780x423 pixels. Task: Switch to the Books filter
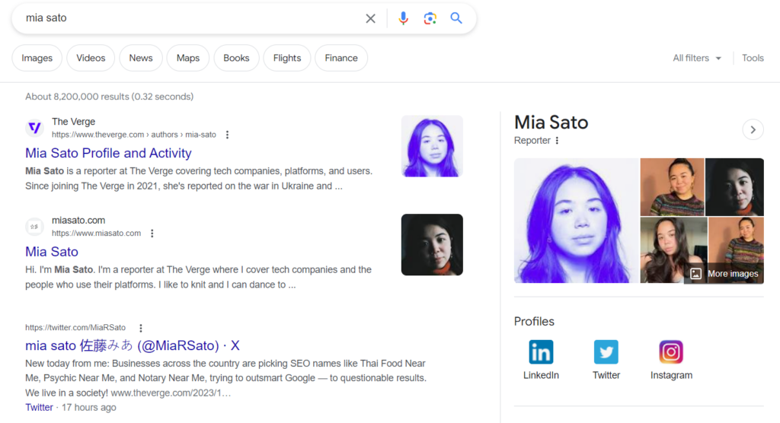coord(236,58)
